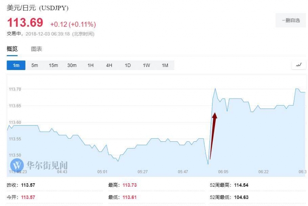Select the 1D interval
The image size is (308, 206).
coord(128,65)
